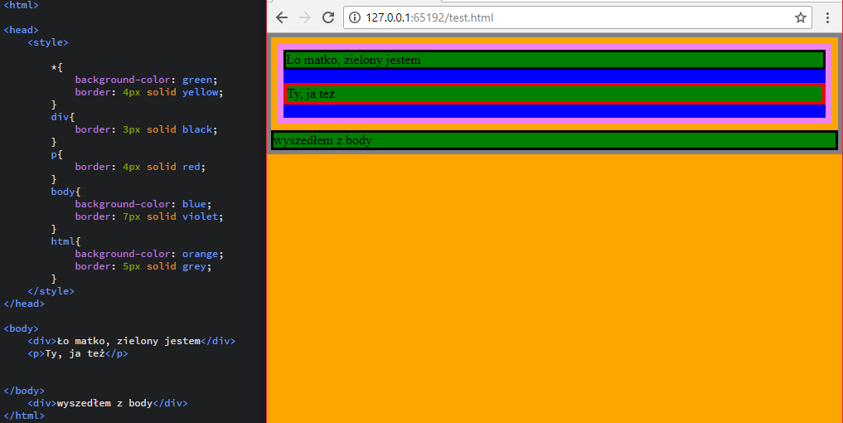Reload the test.html page

click(328, 17)
